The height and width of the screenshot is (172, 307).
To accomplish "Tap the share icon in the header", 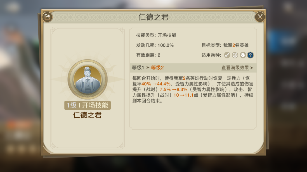I will pyautogui.click(x=47, y=17).
